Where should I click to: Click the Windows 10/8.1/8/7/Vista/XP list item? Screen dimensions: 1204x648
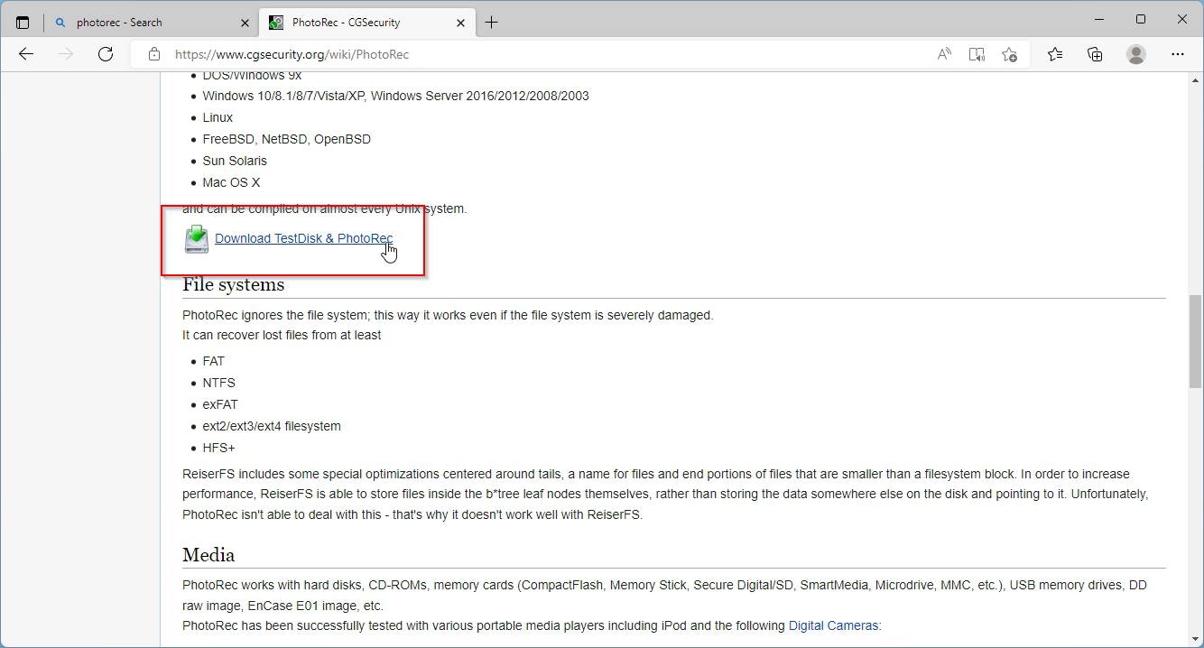395,96
